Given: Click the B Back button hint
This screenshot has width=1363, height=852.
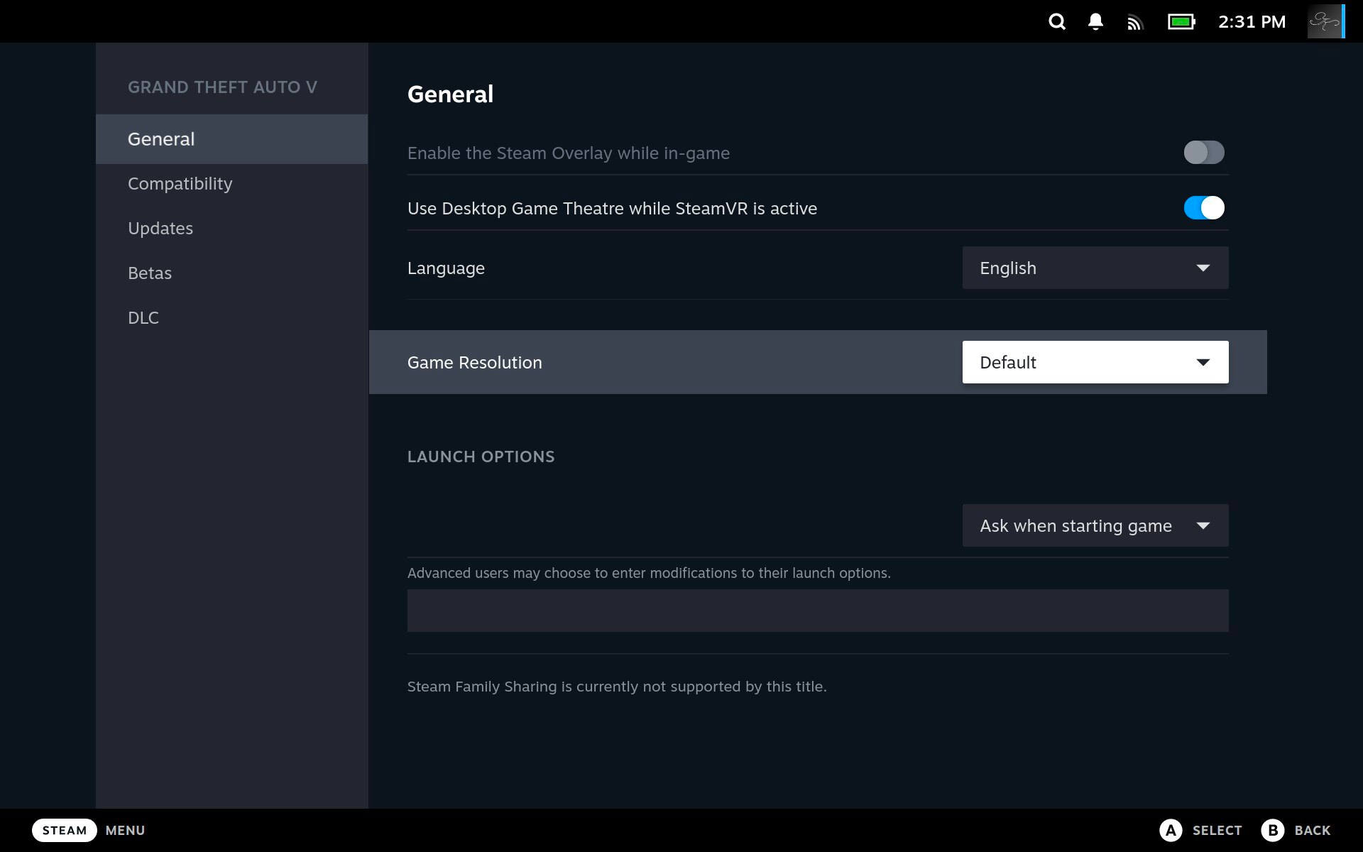Looking at the screenshot, I should point(1296,830).
